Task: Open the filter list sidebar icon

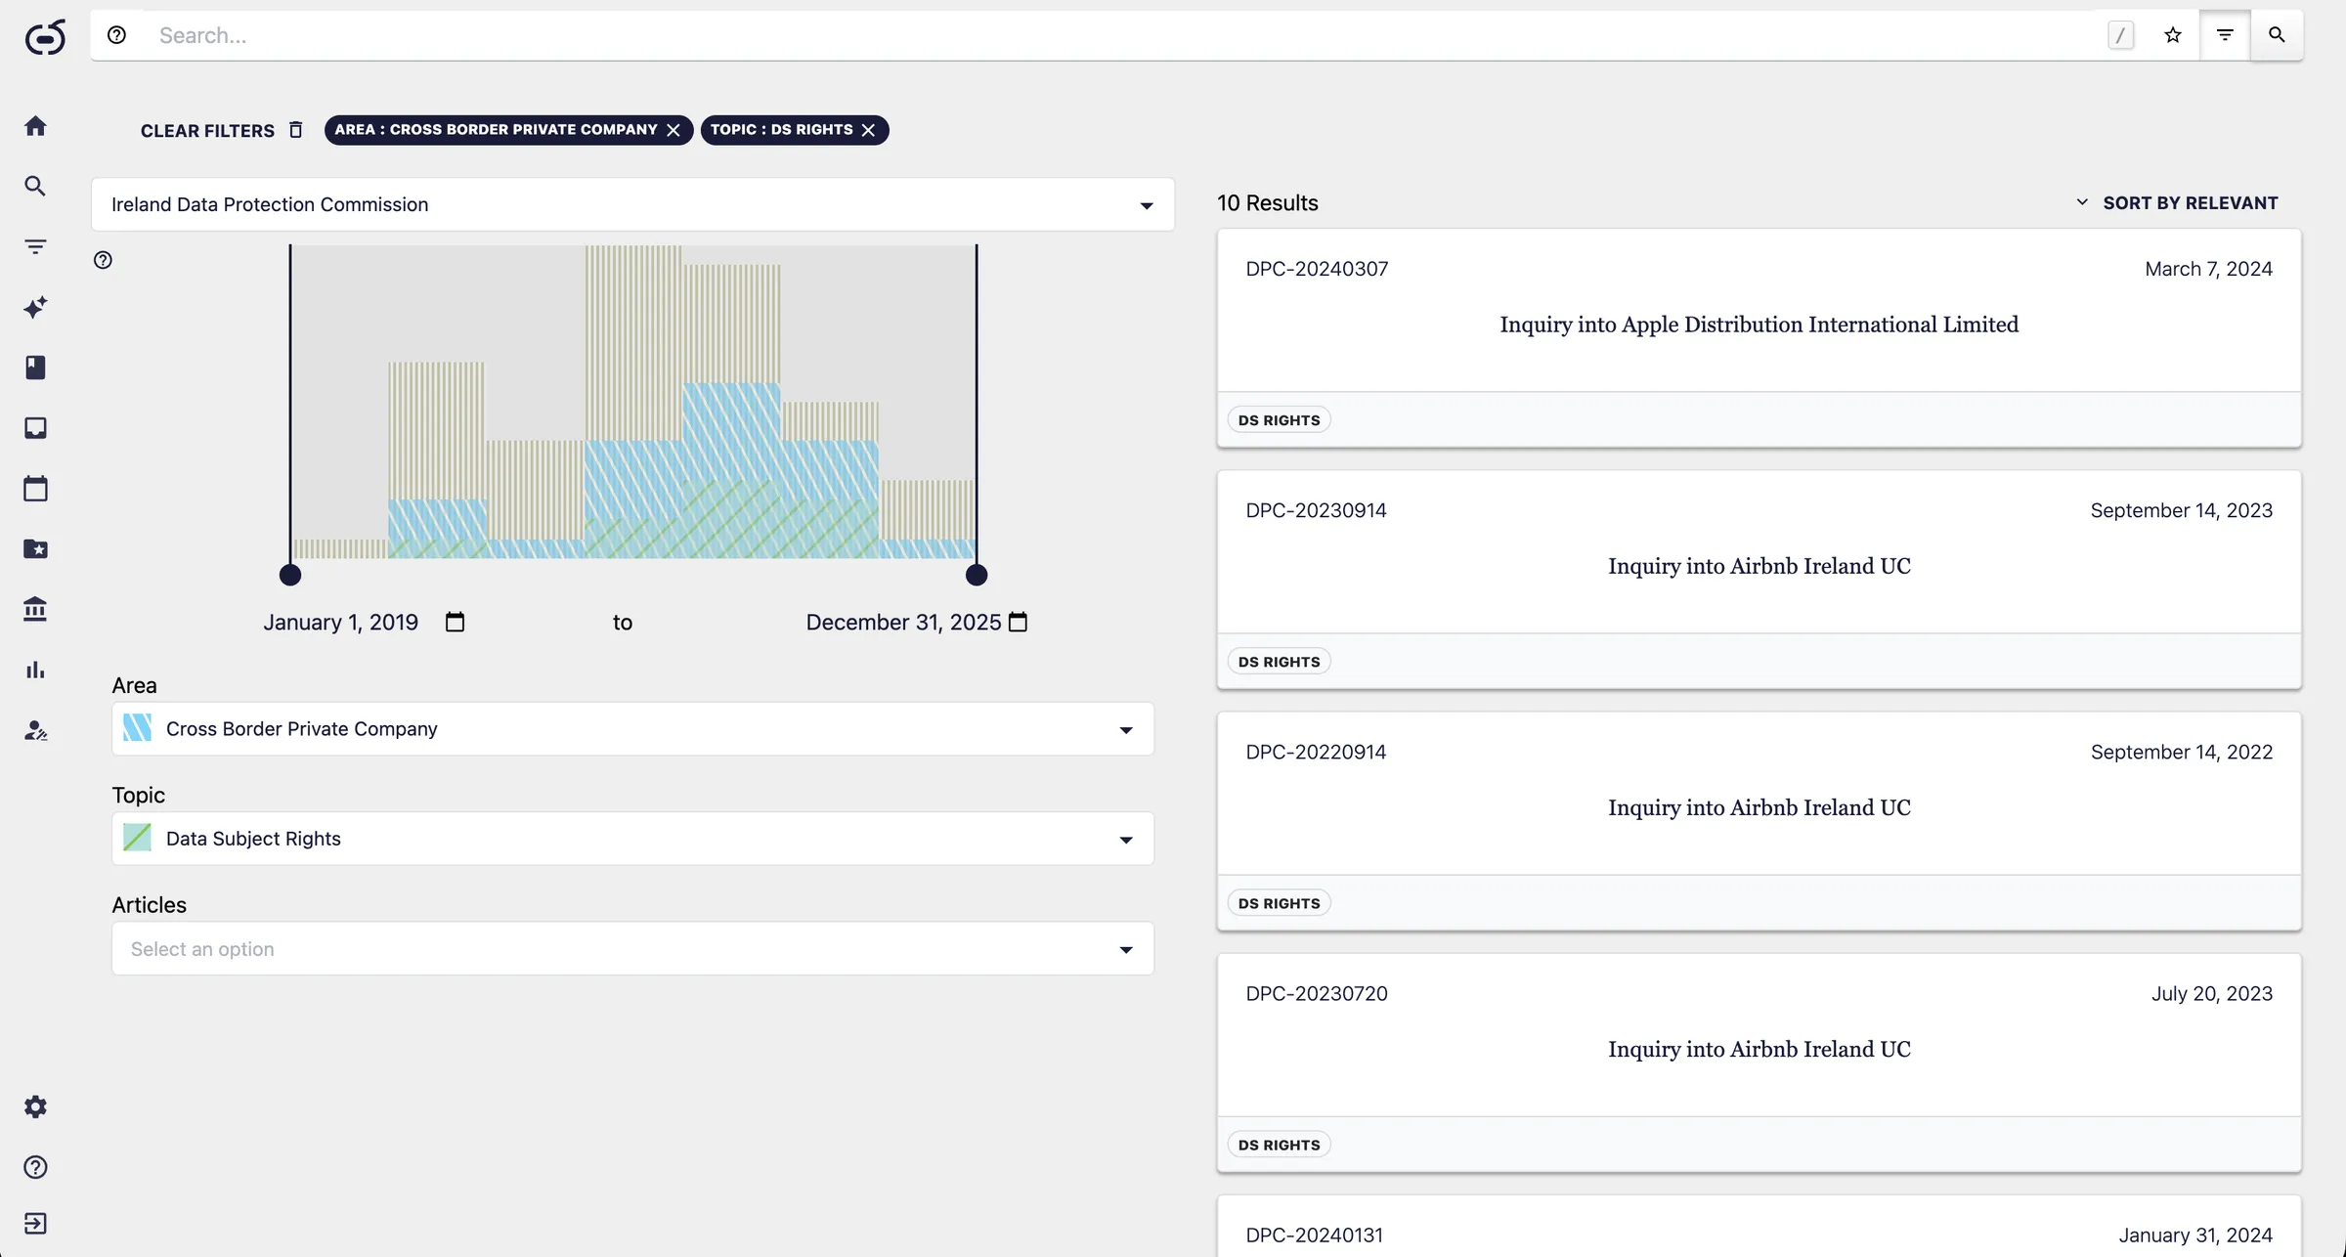Action: coord(35,246)
